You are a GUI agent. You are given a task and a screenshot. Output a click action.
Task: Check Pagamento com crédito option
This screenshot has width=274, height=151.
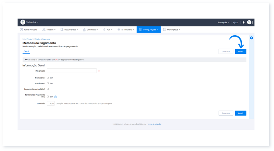48,89
